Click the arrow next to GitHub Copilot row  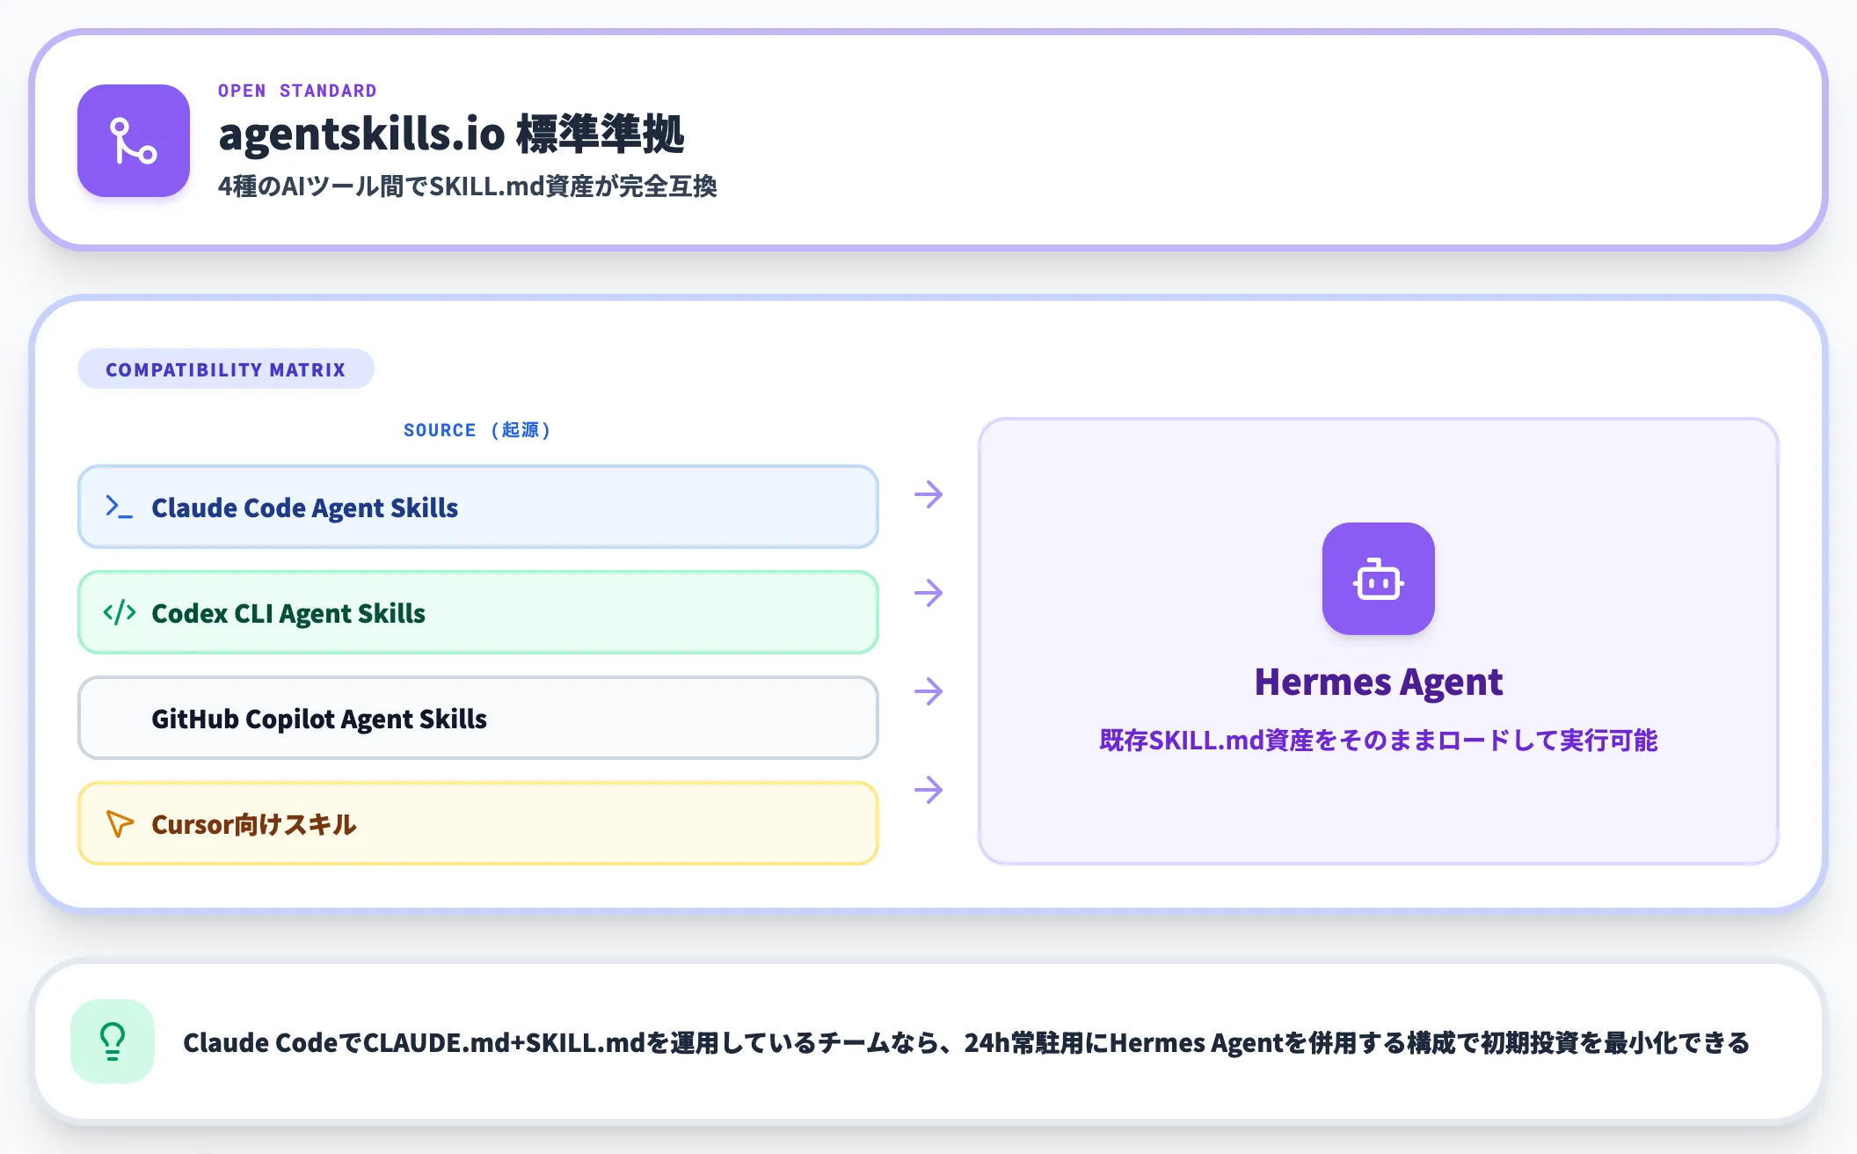928,691
